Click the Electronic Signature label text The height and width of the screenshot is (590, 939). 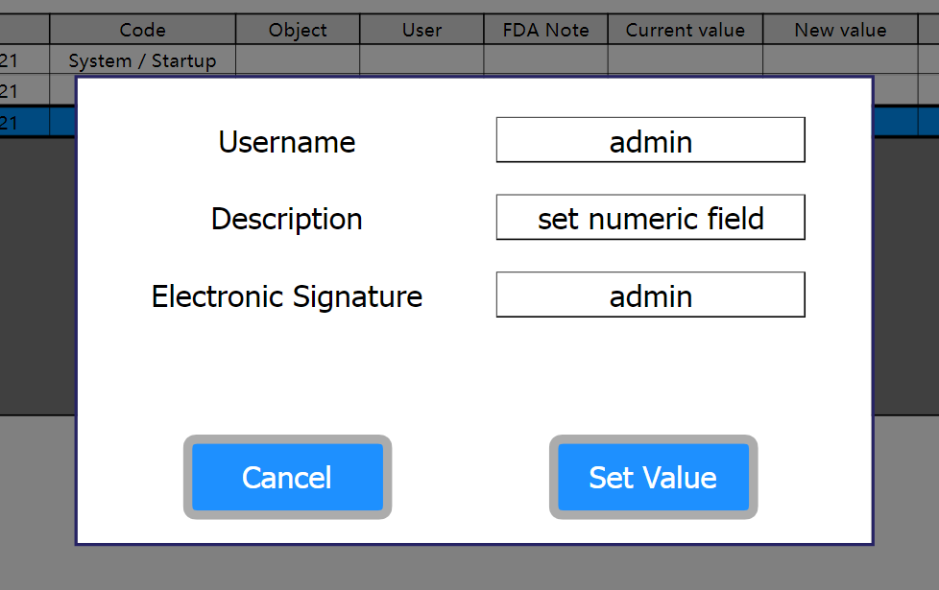coord(286,295)
